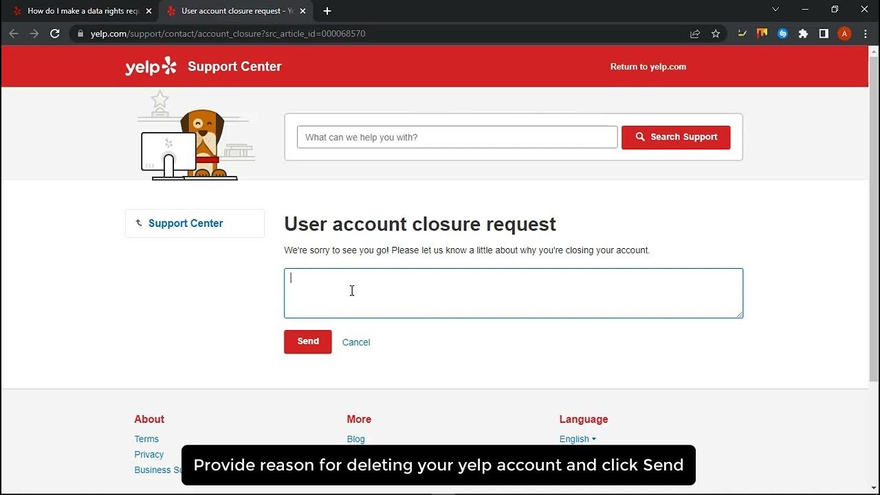Toggle the browser side panel icon

coord(824,34)
